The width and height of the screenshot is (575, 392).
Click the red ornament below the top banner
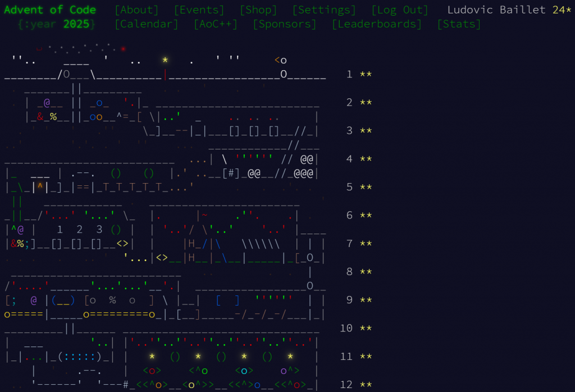(123, 49)
